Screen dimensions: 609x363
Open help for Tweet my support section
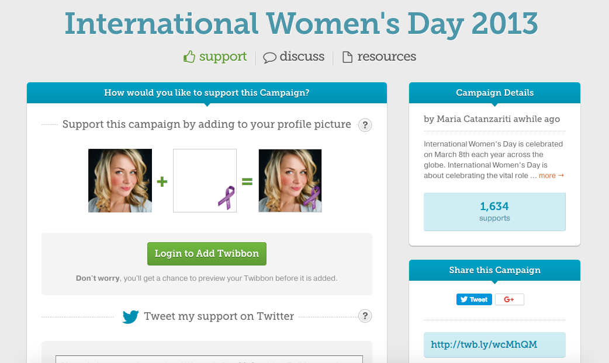point(365,316)
